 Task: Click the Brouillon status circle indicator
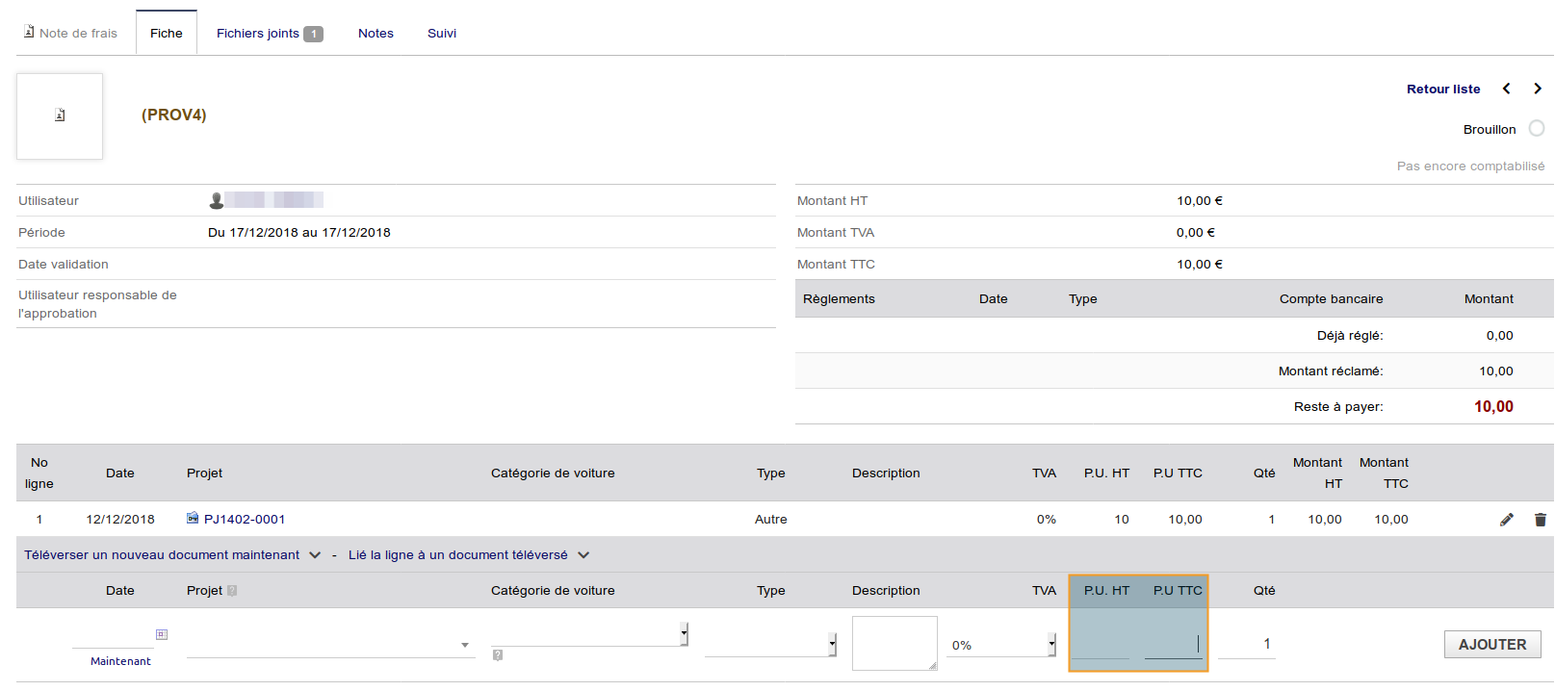tap(1537, 129)
